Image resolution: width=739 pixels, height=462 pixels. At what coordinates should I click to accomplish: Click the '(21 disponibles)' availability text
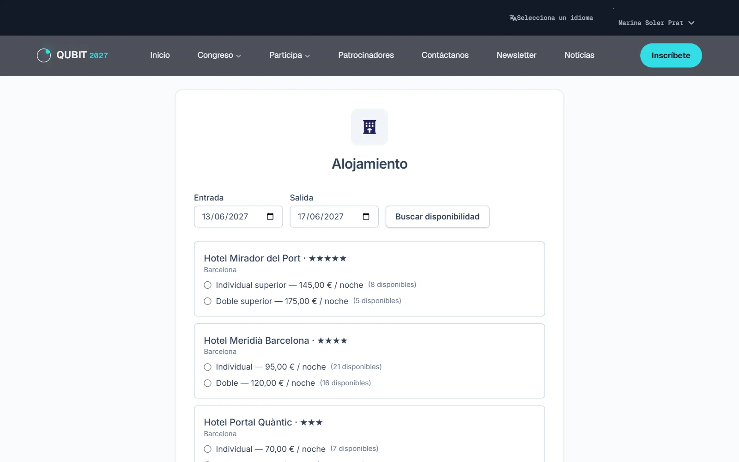pyautogui.click(x=356, y=367)
